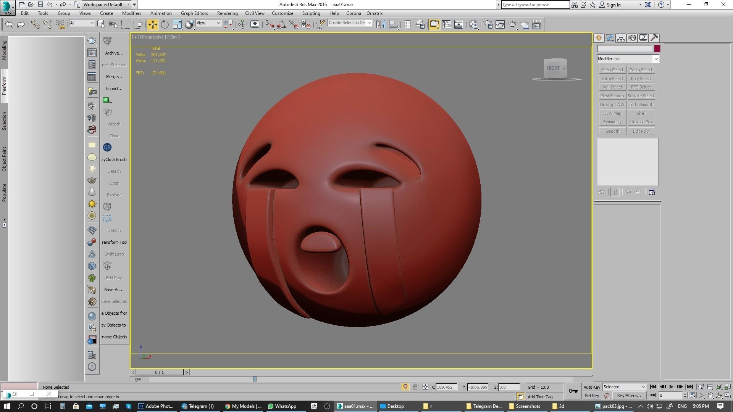
Task: Toggle the Spinner Snap icon
Action: tap(306, 24)
